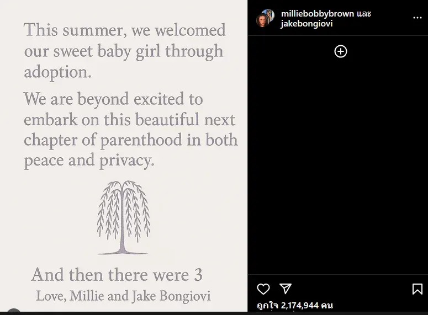This screenshot has height=315, width=428.
Task: Click the "Love, Millie and Jake Bongiovi" signature
Action: coord(123,296)
